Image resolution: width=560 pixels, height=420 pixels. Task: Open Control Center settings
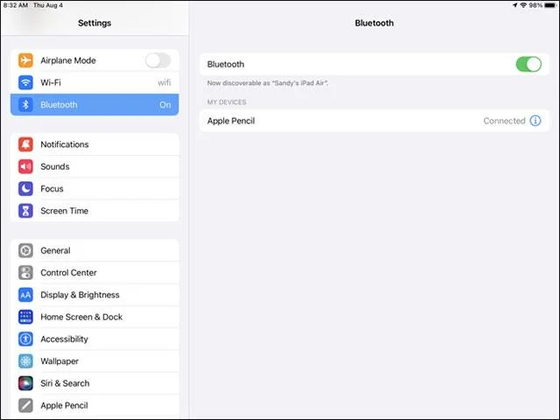pyautogui.click(x=94, y=273)
